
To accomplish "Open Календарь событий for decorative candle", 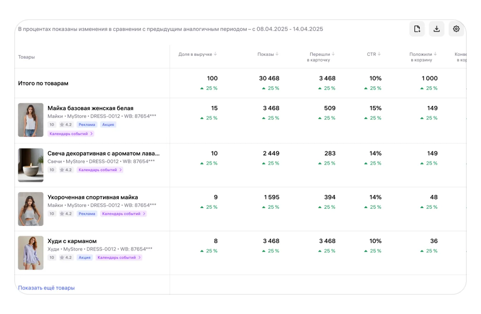I will [100, 170].
